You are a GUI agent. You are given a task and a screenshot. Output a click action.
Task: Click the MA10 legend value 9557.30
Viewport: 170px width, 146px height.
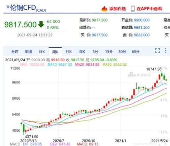click(65, 64)
